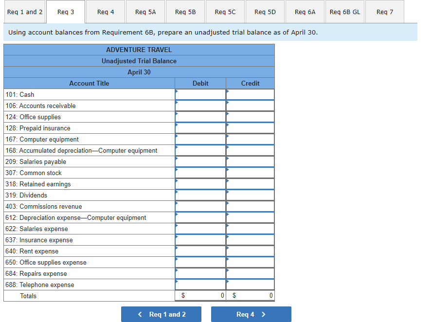Click Repairs expense credit cell
The image size is (432, 322).
coord(250,273)
